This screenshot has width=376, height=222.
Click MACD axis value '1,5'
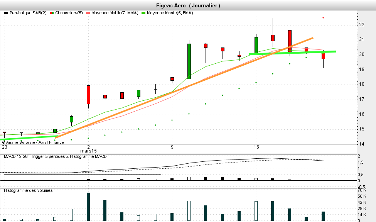coord(361,162)
